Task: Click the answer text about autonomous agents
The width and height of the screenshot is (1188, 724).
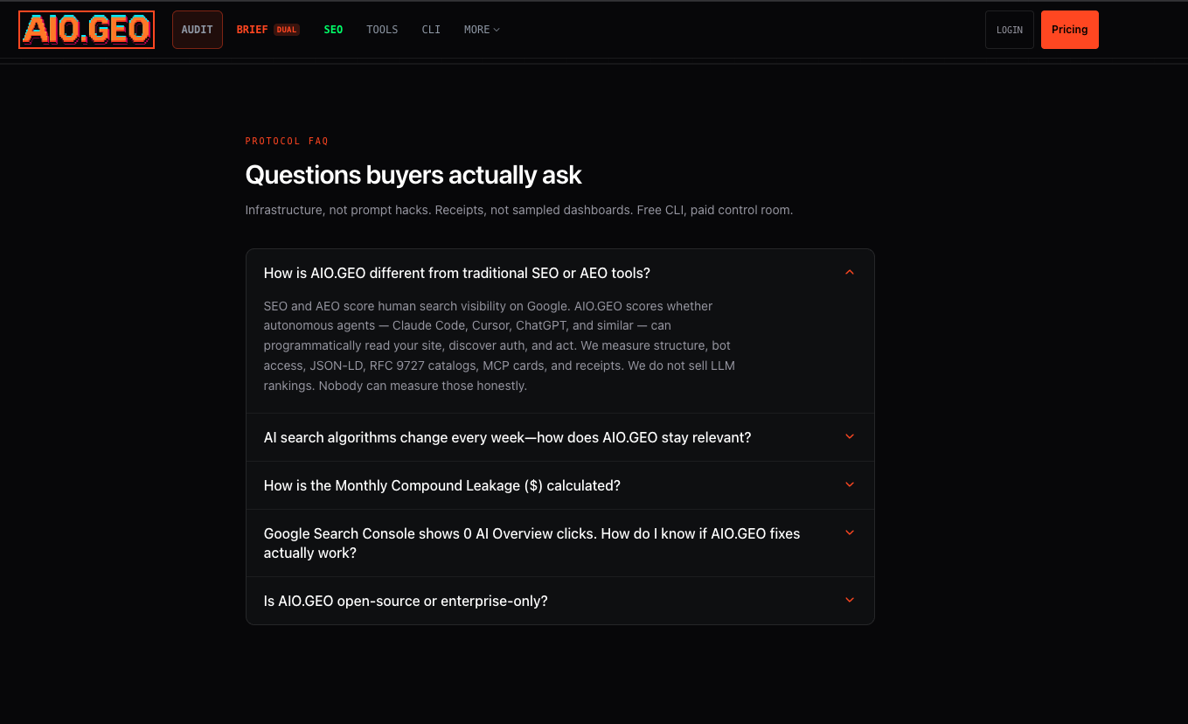Action: pyautogui.click(x=499, y=346)
